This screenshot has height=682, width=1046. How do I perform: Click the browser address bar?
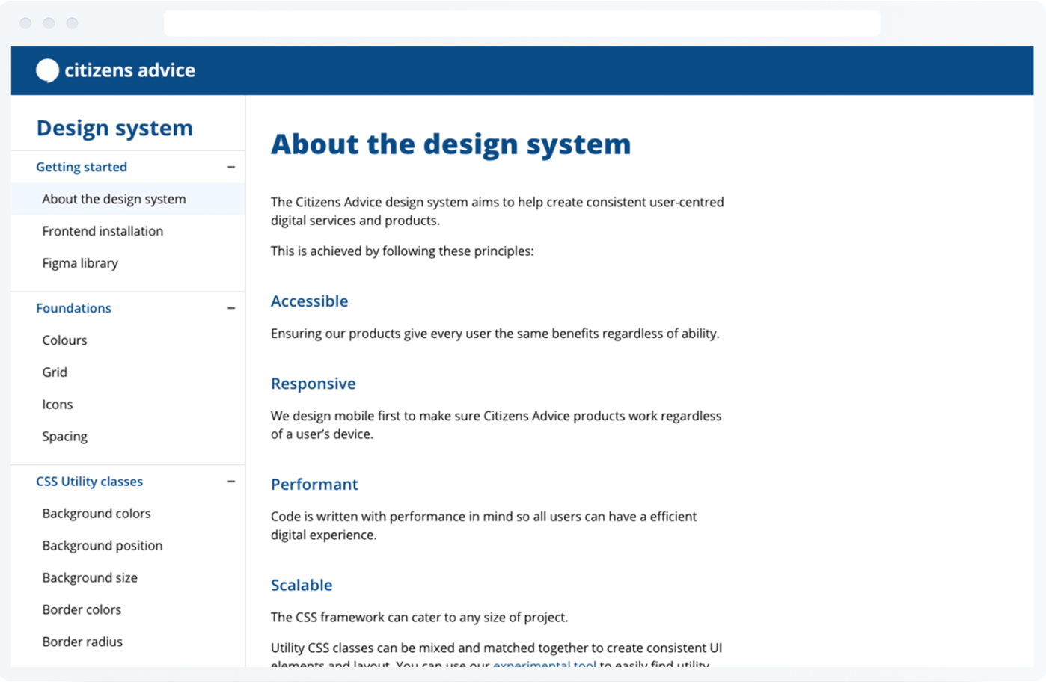coord(522,23)
